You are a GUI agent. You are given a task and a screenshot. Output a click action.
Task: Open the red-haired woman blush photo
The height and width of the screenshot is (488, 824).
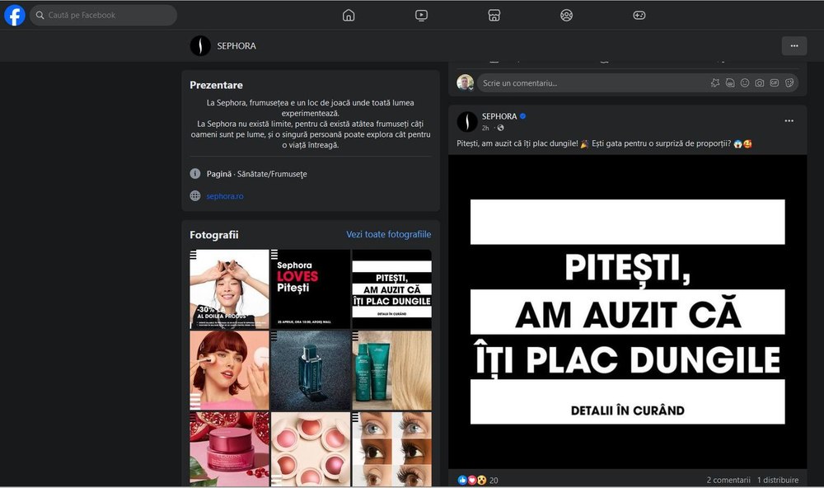tap(229, 370)
